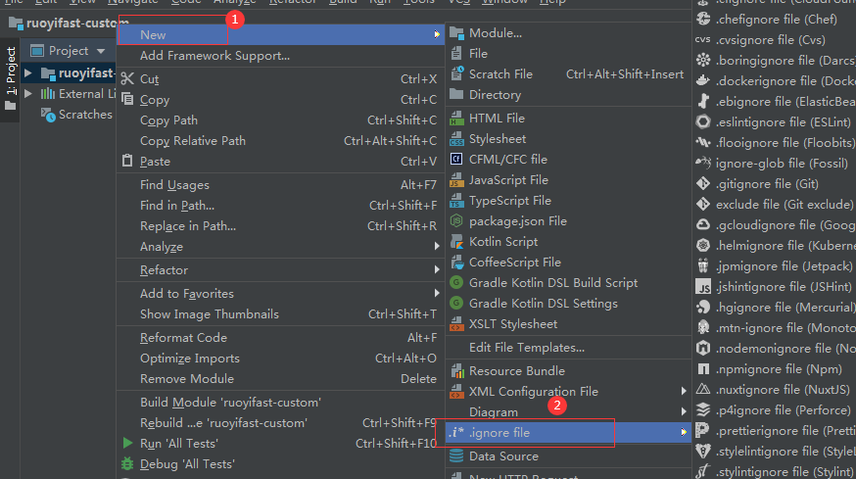856x479 pixels.
Task: Click the Scratch File icon
Action: tap(456, 73)
